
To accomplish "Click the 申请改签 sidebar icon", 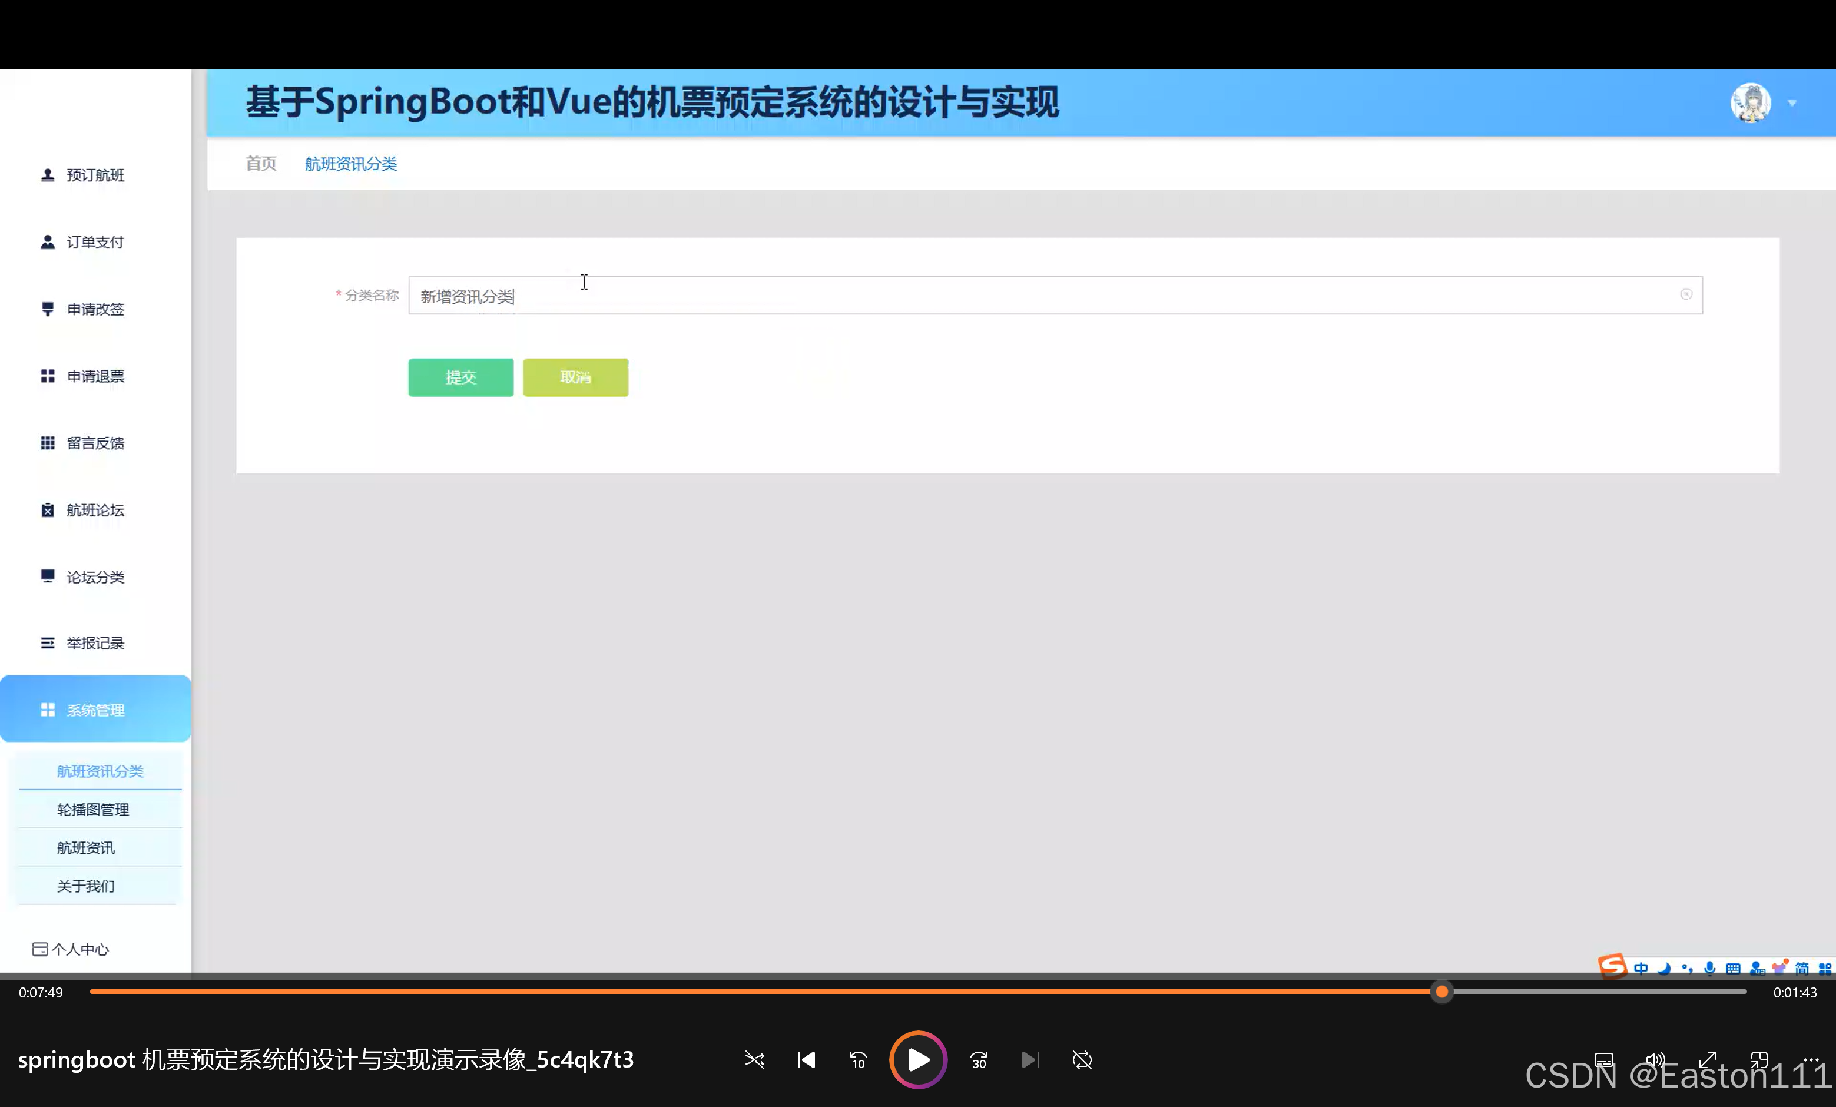I will click(x=48, y=309).
